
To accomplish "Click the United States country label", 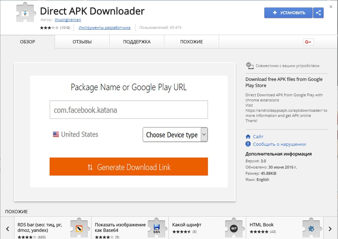I will click(79, 134).
